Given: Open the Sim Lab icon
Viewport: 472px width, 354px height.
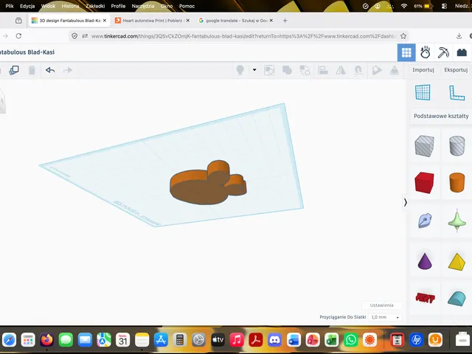Looking at the screenshot, I should [x=425, y=52].
